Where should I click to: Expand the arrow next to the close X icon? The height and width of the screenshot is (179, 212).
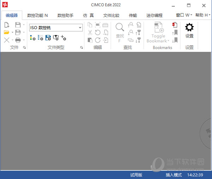coord(12,40)
